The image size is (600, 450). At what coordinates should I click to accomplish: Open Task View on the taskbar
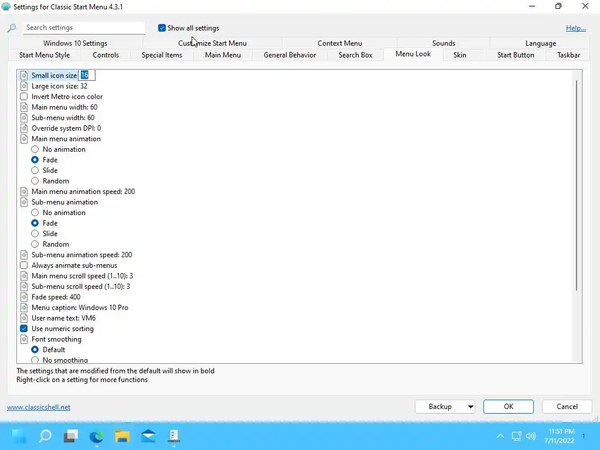71,436
